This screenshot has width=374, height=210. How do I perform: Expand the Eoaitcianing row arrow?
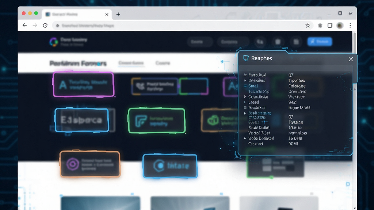(x=245, y=113)
